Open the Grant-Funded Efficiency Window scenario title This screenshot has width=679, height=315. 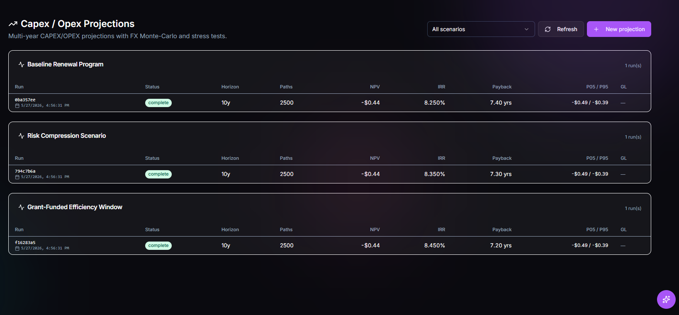(x=75, y=207)
